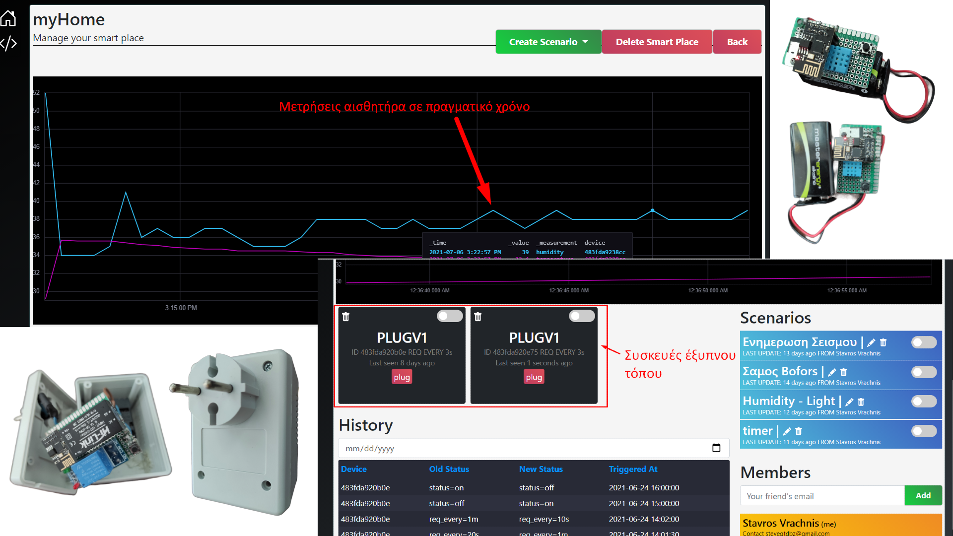Delete the Ενημερωση Σεισμου scenario
The width and height of the screenshot is (953, 536).
pos(883,342)
